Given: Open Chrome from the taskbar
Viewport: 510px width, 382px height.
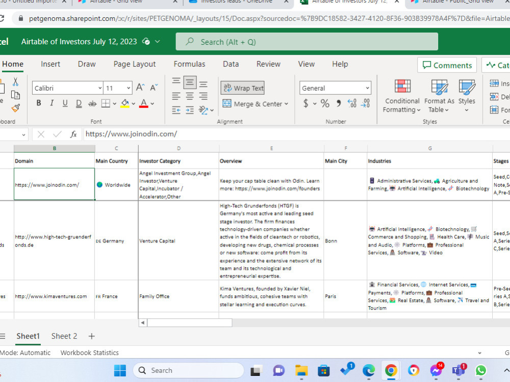Looking at the screenshot, I should 391,370.
